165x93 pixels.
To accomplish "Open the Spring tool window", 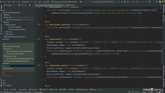I will (x=93, y=90).
